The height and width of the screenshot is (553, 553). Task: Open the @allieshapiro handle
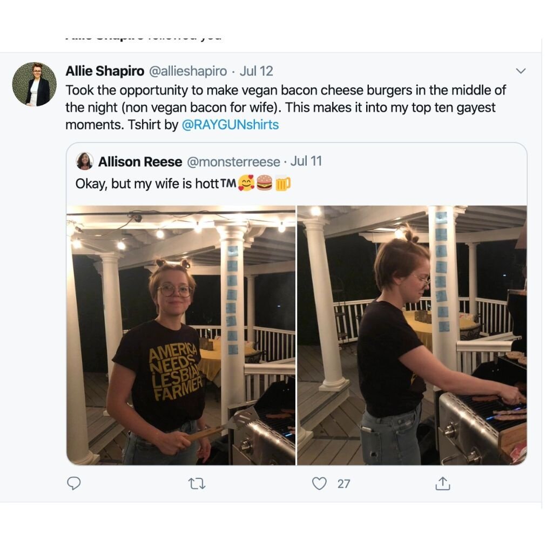tap(187, 71)
